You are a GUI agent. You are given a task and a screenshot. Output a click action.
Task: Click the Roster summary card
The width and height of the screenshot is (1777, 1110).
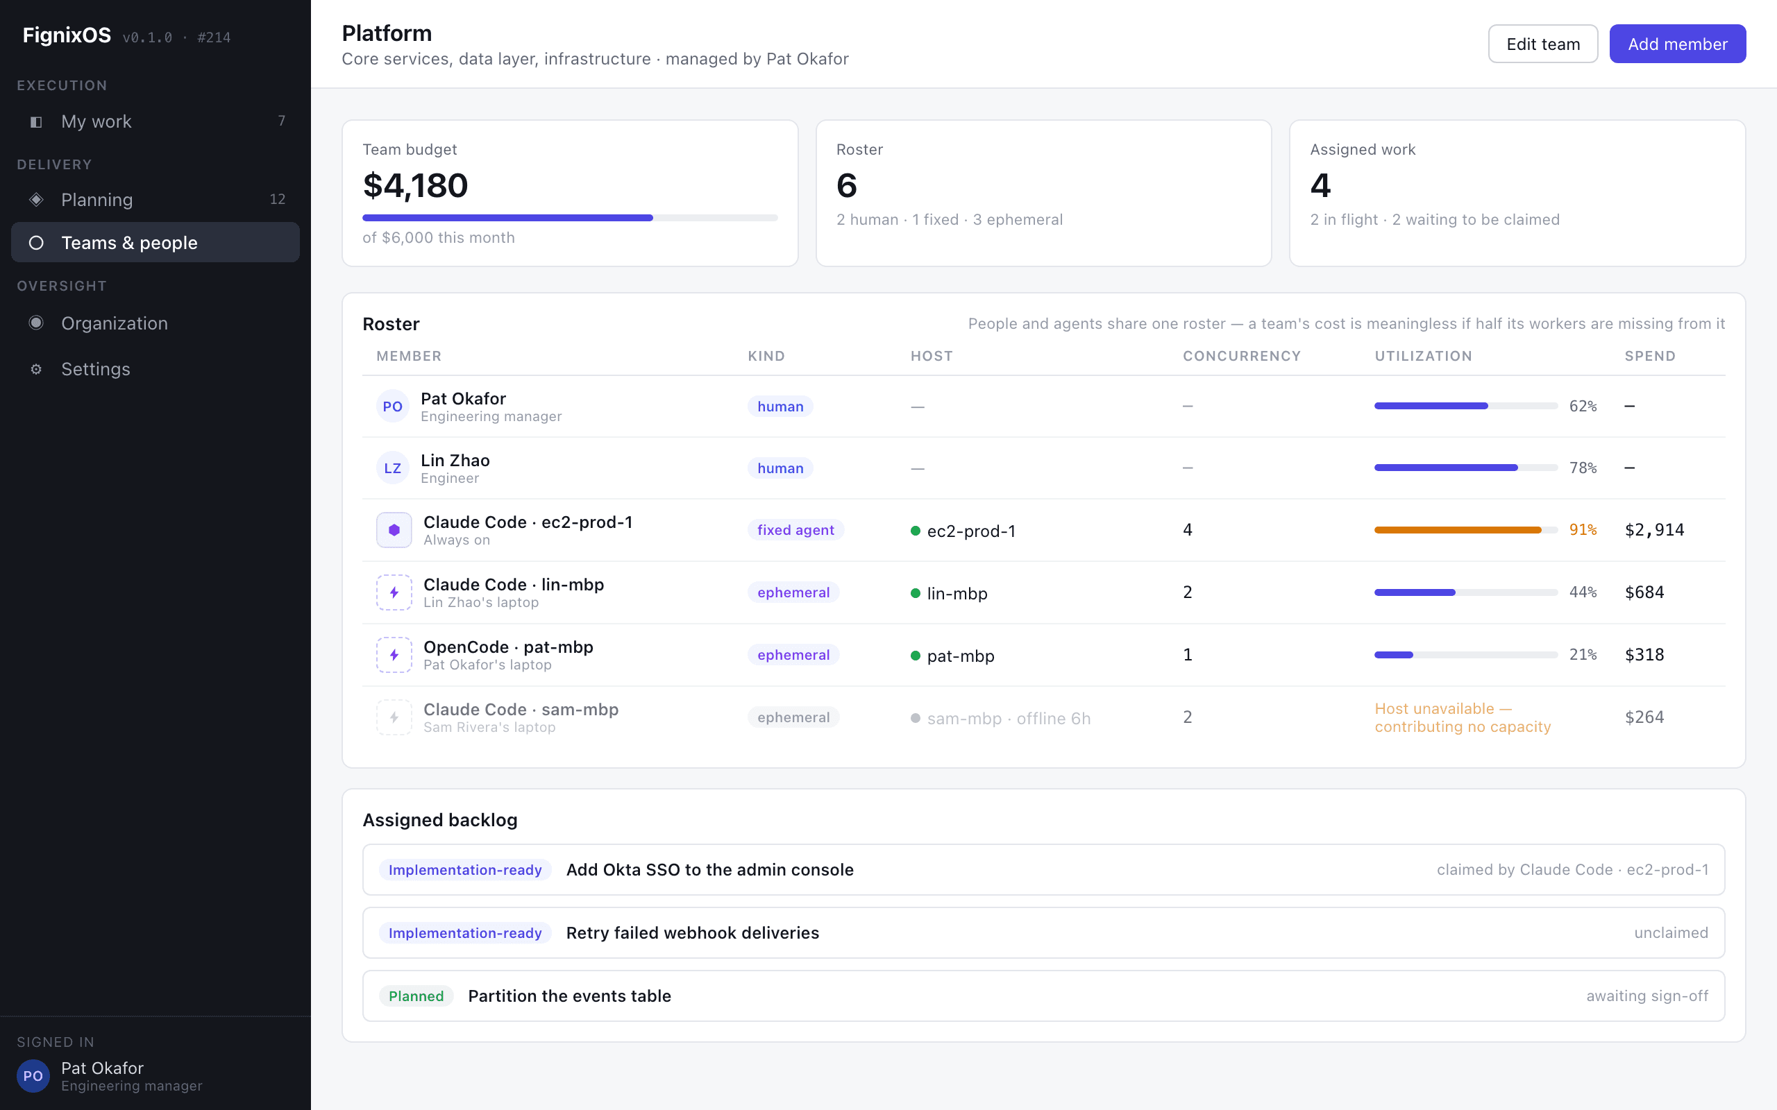[1043, 193]
